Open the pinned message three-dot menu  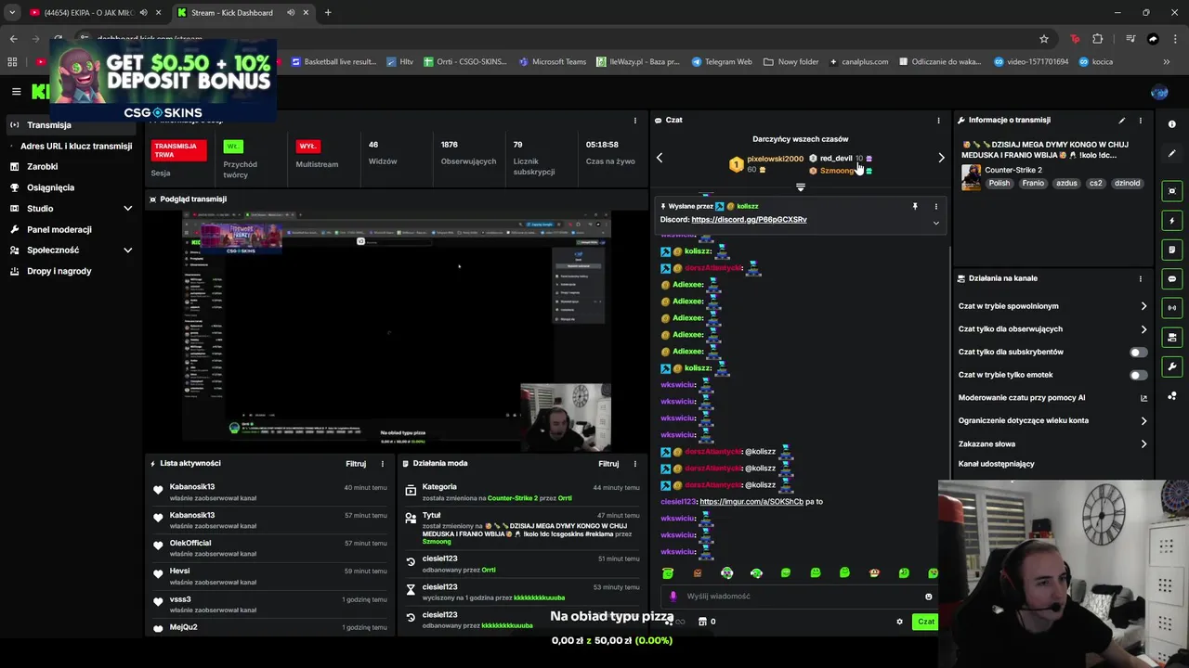(936, 206)
